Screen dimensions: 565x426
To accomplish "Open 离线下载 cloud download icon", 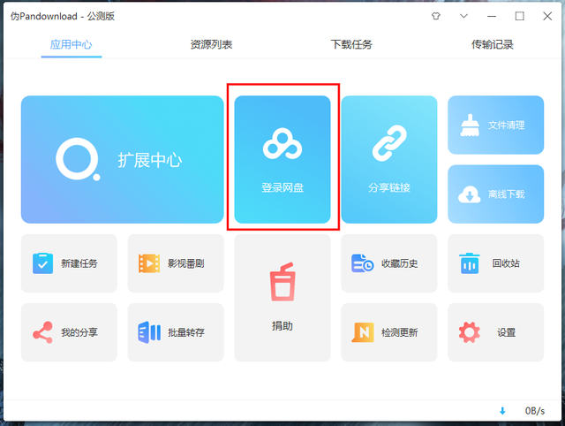I will (x=469, y=194).
